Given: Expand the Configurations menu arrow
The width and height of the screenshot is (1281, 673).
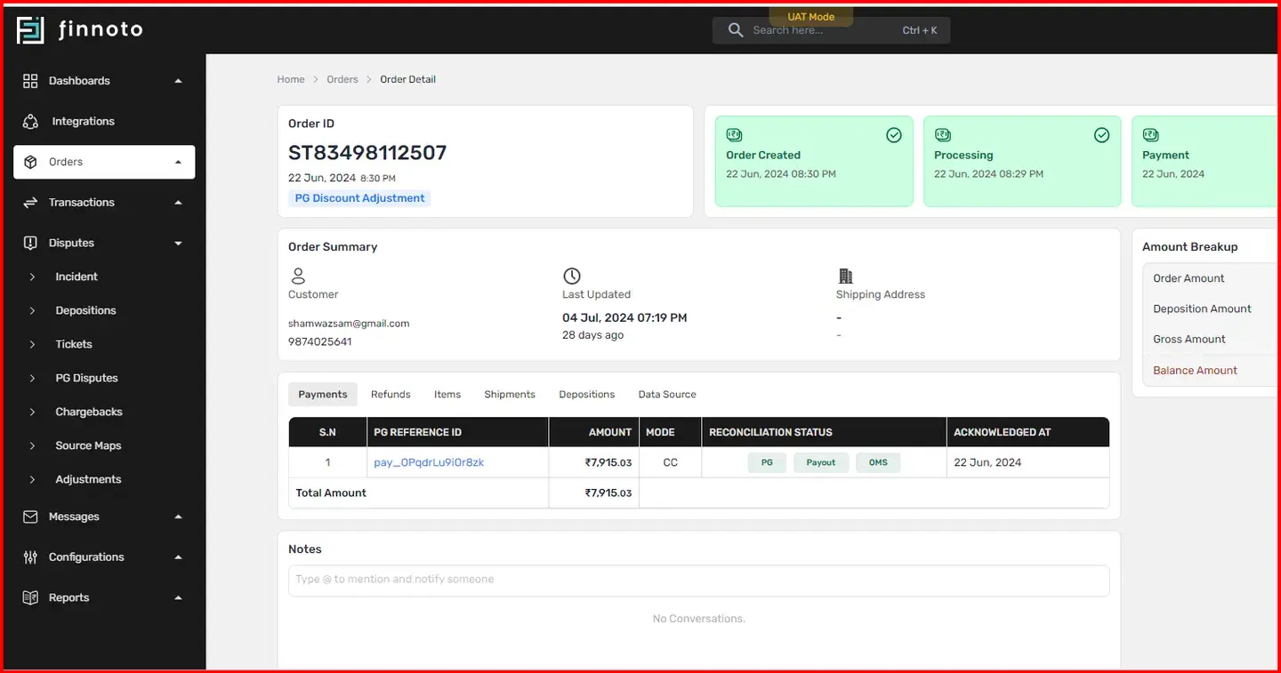Looking at the screenshot, I should 178,557.
